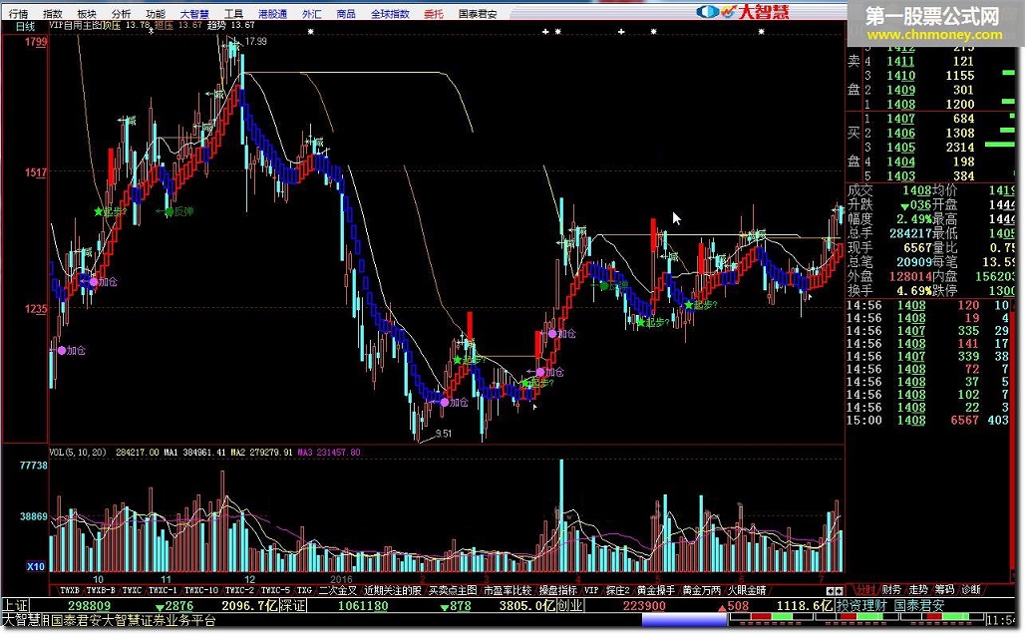Click the 上证 index label
The height and width of the screenshot is (634, 1025).
15,606
